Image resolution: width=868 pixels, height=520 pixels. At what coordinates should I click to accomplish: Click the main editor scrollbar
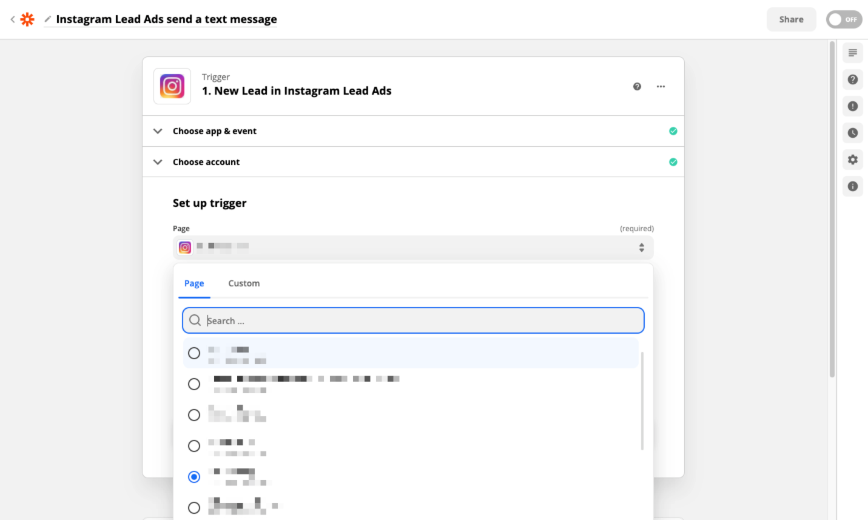point(832,209)
